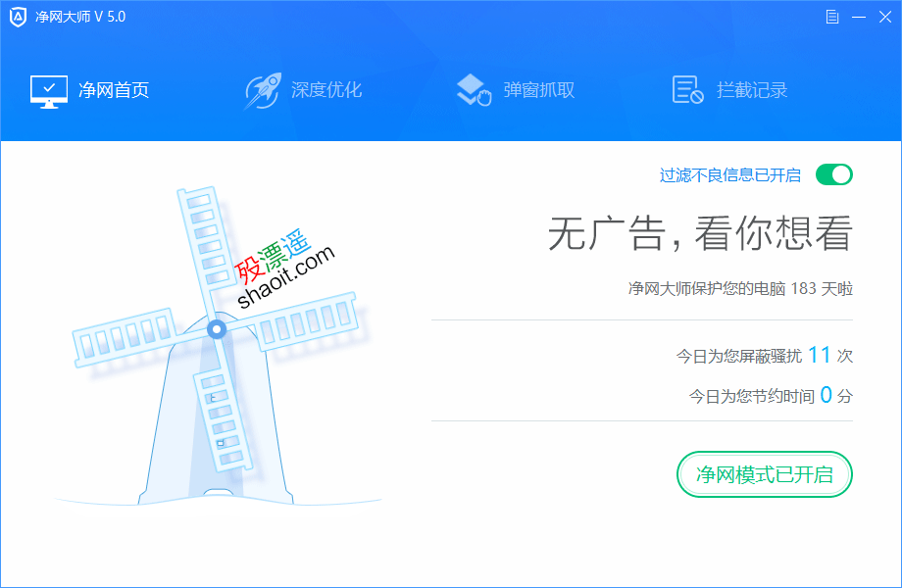Click the blocked count number 11
Screen dimensions: 902x588
(819, 355)
